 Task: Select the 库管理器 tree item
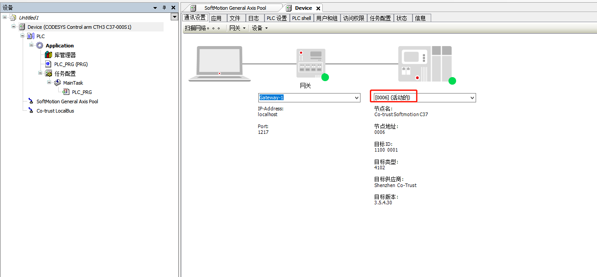(x=65, y=55)
